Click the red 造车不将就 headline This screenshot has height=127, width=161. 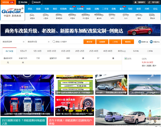coord(71,121)
